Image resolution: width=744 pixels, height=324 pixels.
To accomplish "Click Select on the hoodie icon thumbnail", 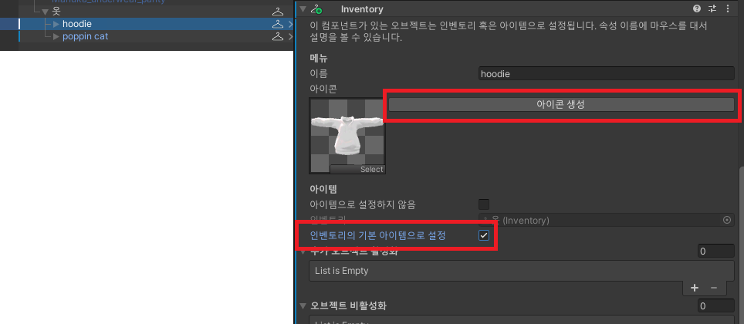I will point(371,169).
